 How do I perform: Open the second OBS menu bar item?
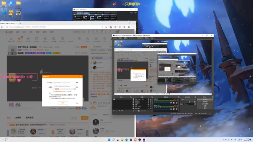(x=120, y=38)
